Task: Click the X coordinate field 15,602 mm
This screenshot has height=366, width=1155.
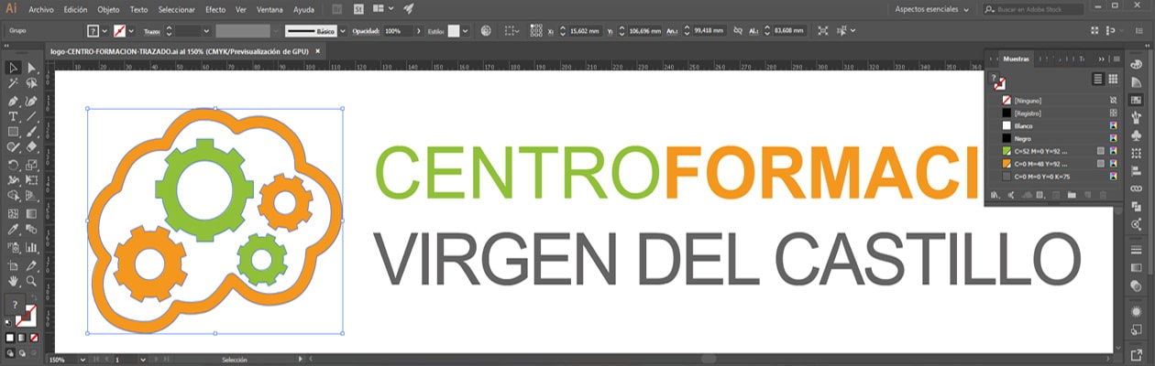Action: (x=587, y=31)
